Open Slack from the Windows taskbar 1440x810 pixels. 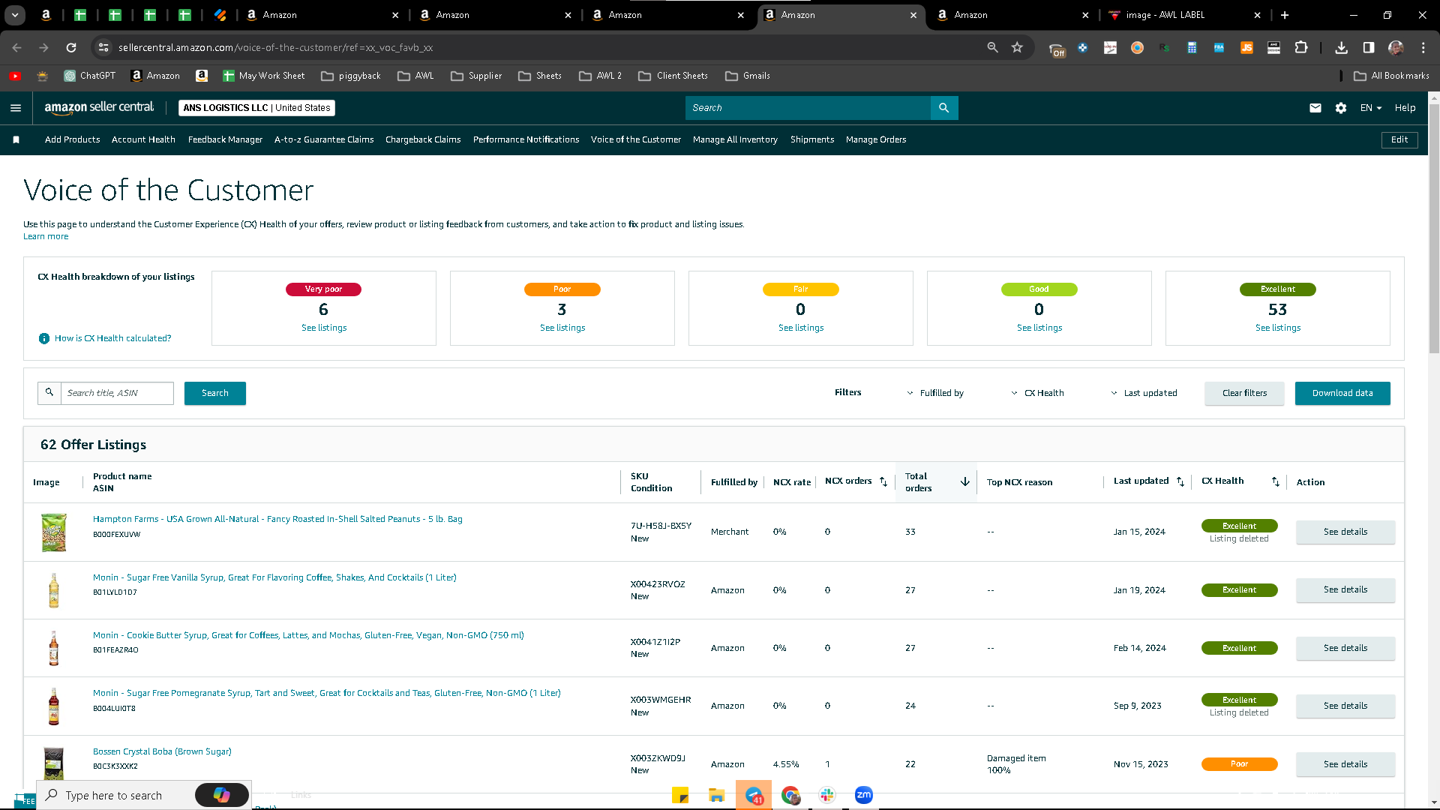coord(827,795)
